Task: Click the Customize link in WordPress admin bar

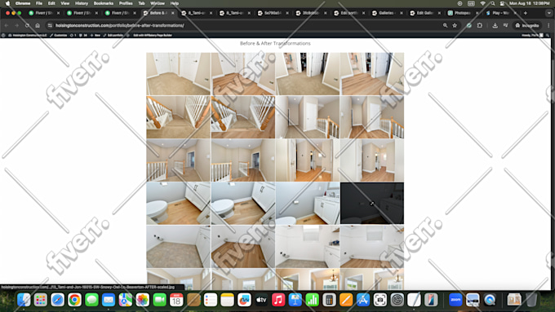Action: coord(59,35)
